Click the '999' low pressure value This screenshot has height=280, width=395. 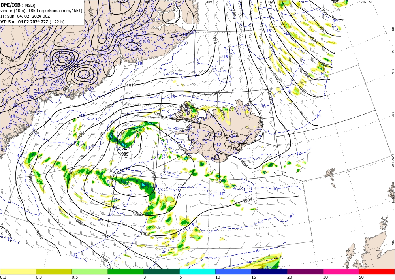coord(125,154)
